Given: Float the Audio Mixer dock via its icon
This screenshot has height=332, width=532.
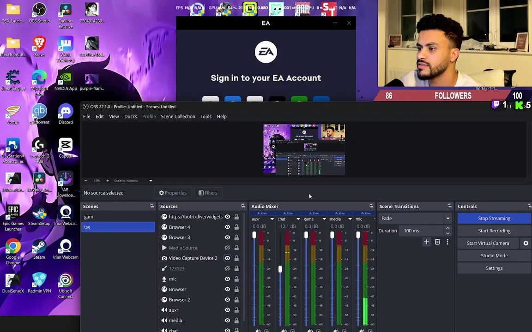Looking at the screenshot, I should tap(371, 206).
